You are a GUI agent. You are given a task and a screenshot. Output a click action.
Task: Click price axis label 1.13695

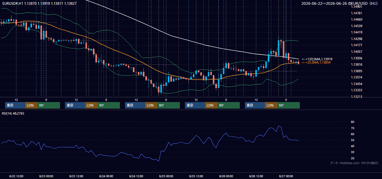(x=357, y=71)
